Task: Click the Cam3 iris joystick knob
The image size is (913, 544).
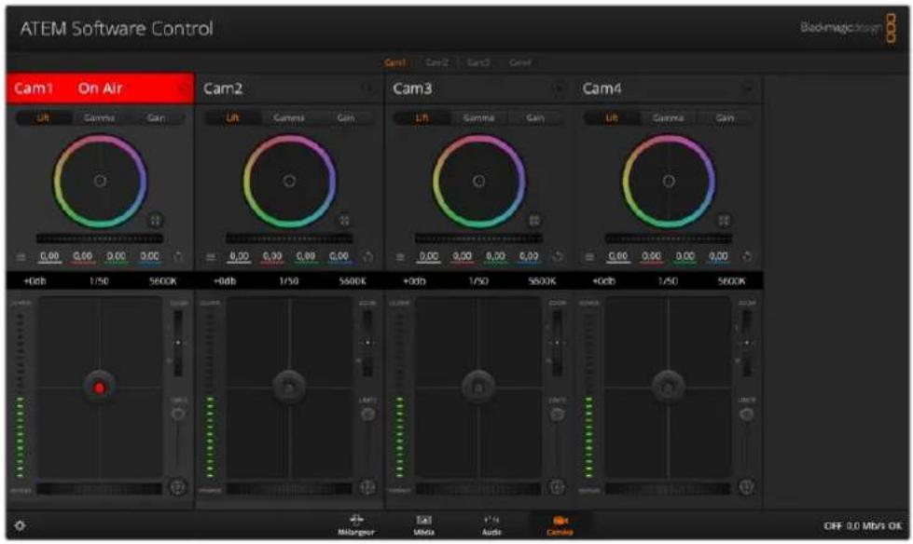Action: pyautogui.click(x=478, y=386)
